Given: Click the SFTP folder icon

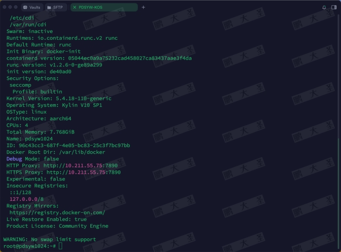Looking at the screenshot, I should tap(49, 7).
